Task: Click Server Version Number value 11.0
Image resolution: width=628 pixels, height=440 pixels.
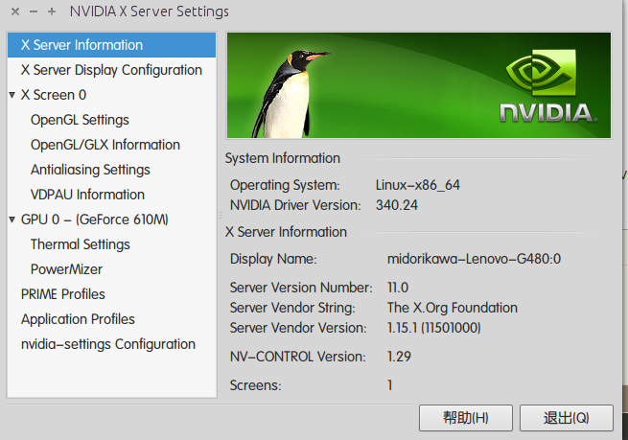Action: click(x=398, y=288)
